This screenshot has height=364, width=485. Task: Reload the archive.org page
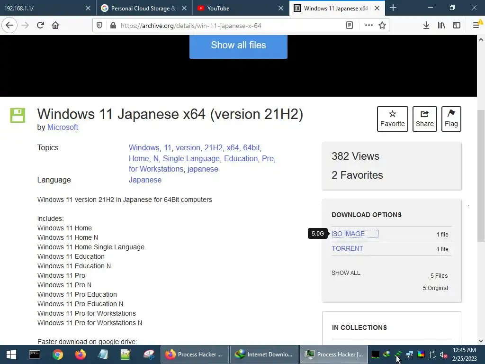tap(40, 26)
